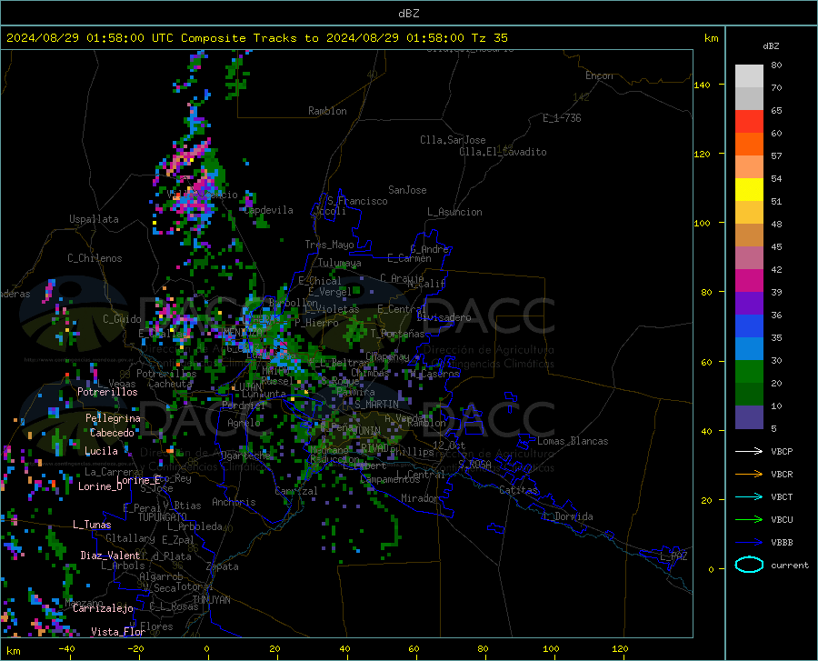Click the S_MARTIN map label
This screenshot has width=818, height=661.
click(x=376, y=405)
